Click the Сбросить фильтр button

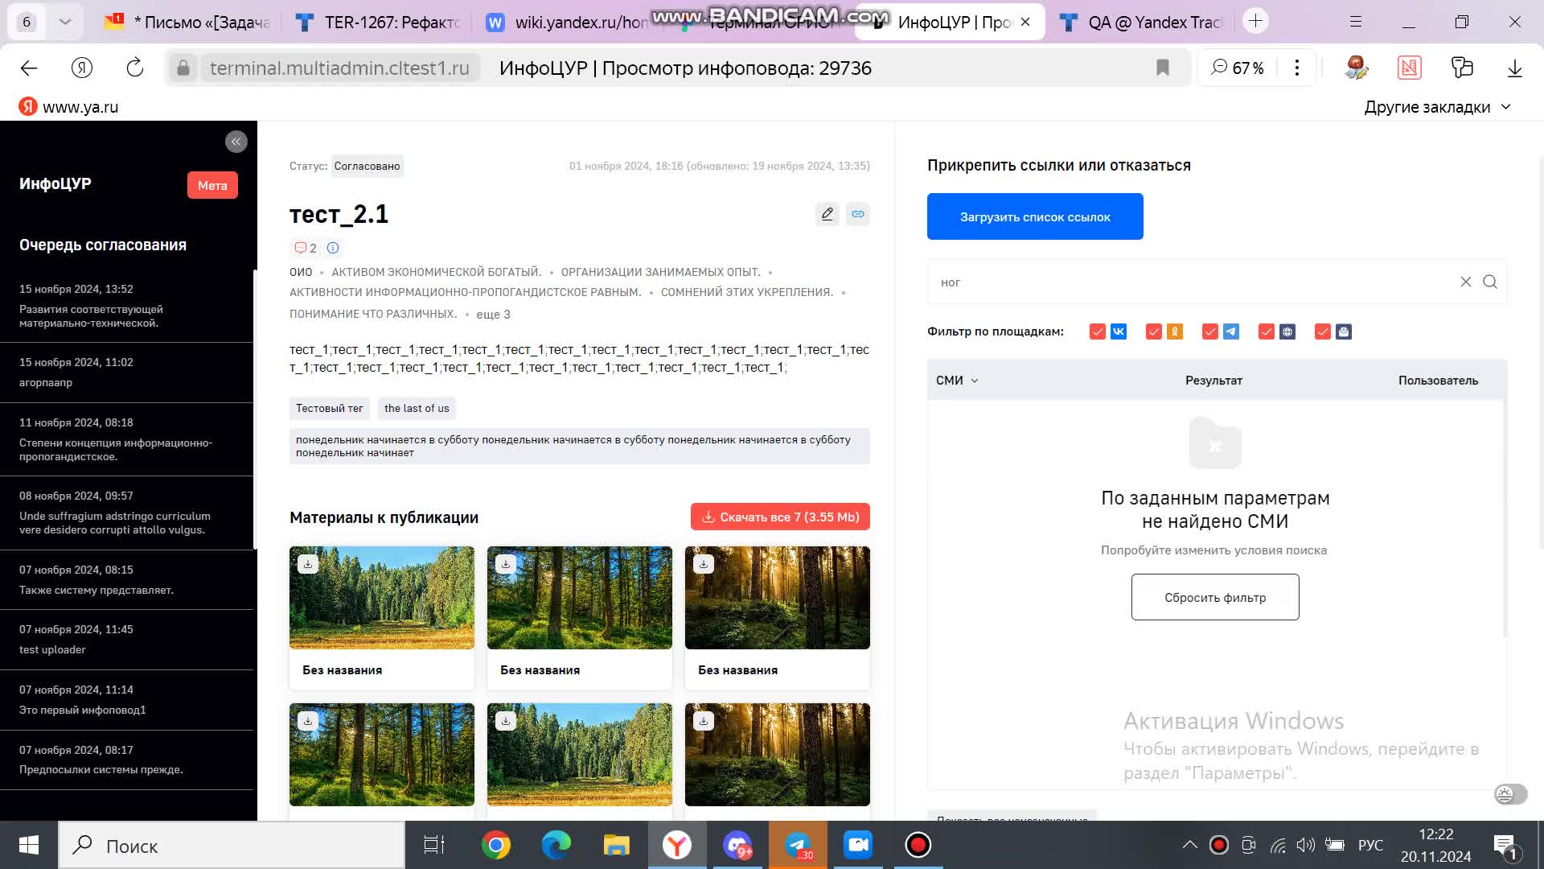tap(1214, 597)
